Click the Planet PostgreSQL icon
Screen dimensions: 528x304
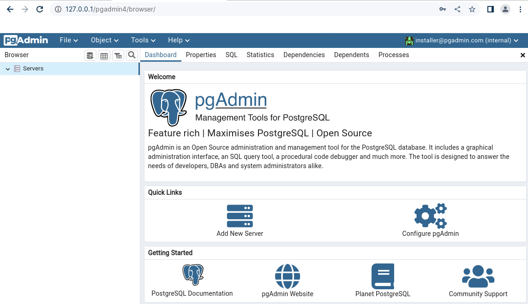click(x=383, y=276)
